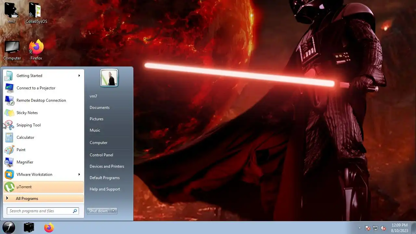Select Connect to a Projector entry
416x234 pixels.
click(44, 88)
